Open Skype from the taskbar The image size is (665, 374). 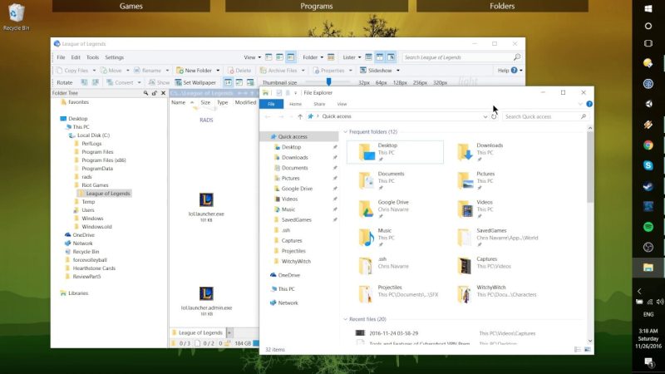[x=648, y=165]
